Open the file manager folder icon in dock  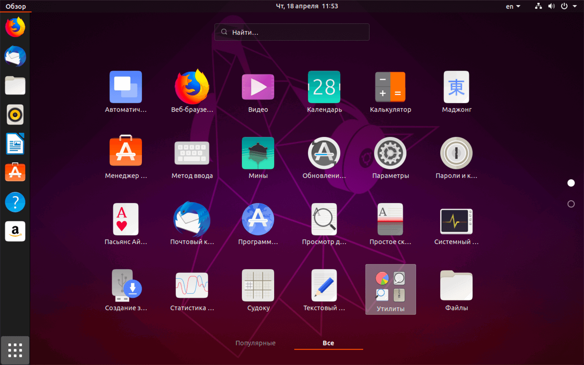pyautogui.click(x=15, y=86)
